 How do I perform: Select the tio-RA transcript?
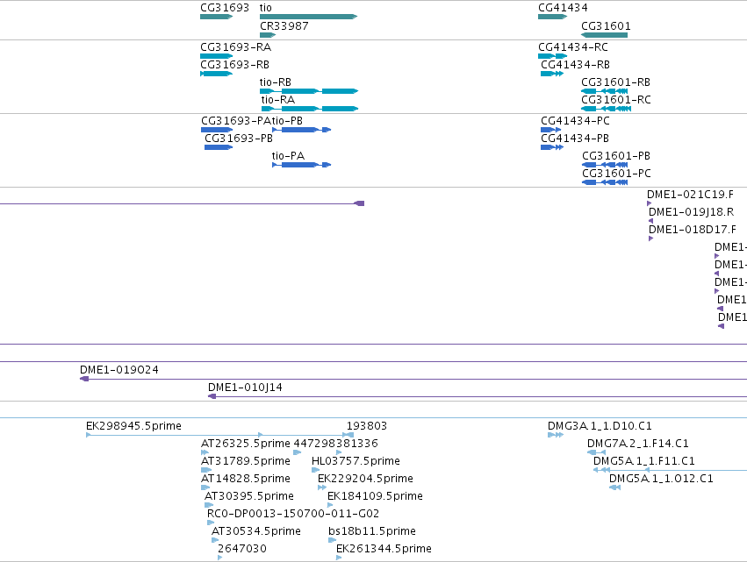click(x=310, y=109)
